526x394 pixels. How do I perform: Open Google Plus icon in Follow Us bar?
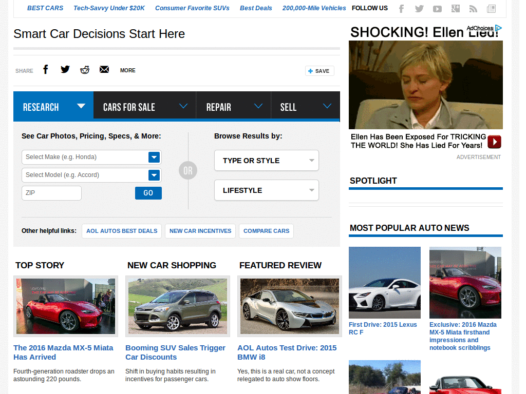(455, 9)
